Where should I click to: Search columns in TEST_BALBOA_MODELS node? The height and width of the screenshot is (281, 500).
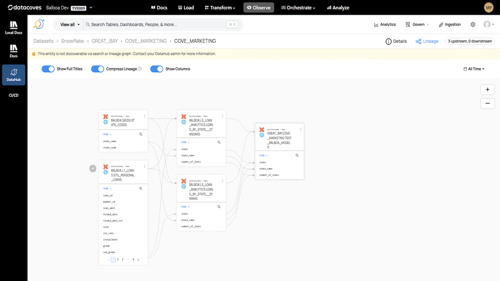click(x=297, y=155)
